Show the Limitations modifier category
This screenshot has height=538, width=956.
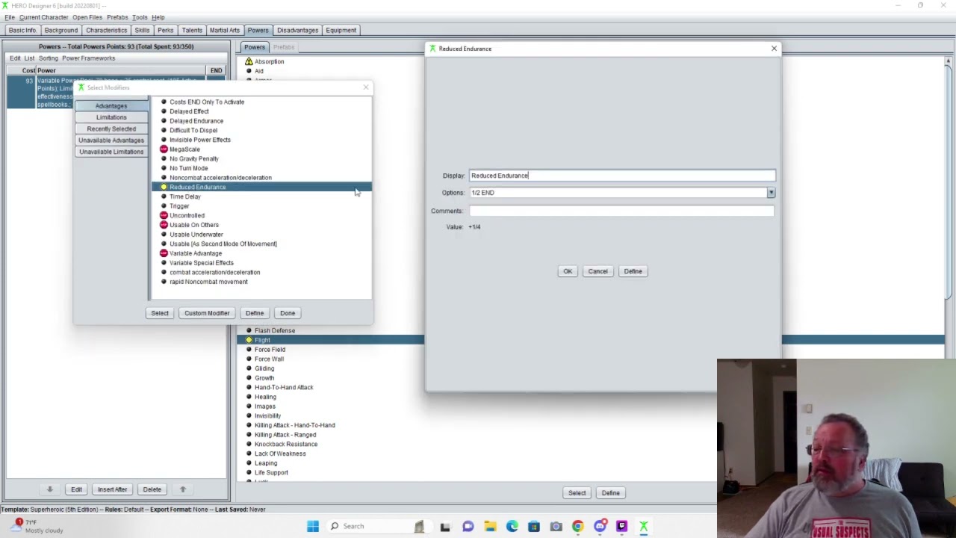click(111, 117)
